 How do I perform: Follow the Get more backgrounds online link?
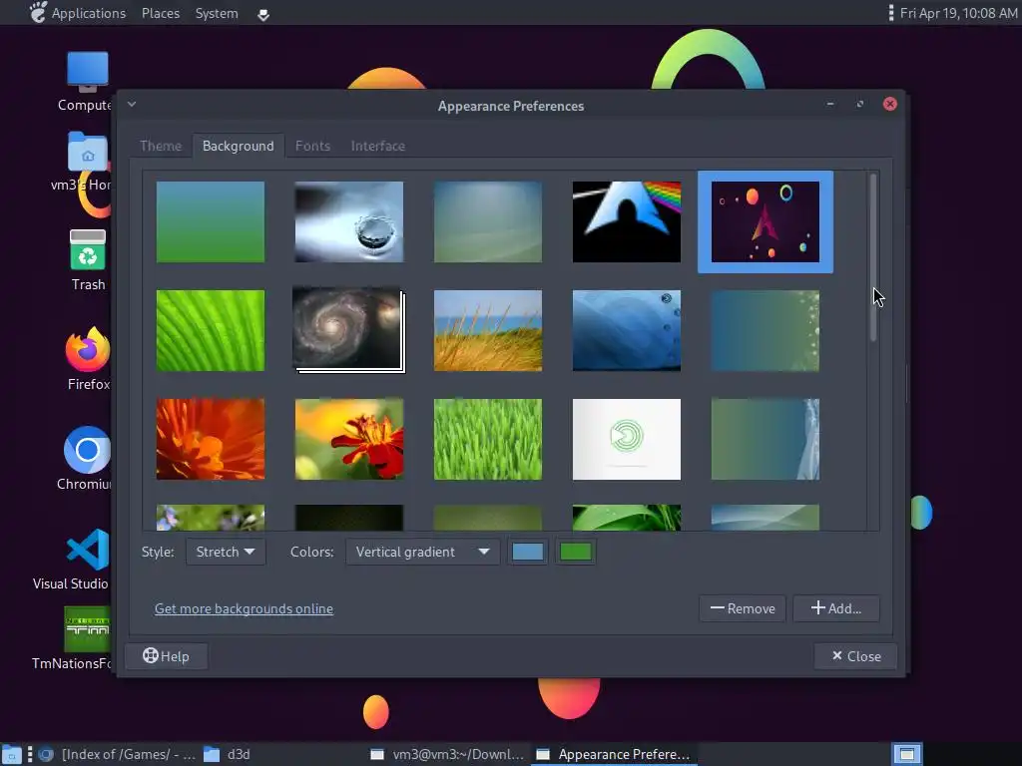tap(244, 608)
